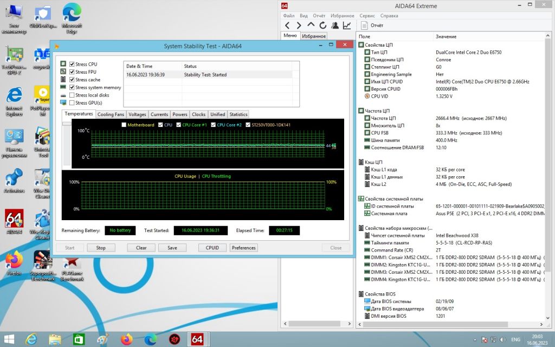Viewport: 555px width, 347px height.
Task: Click the Save button
Action: (x=172, y=248)
